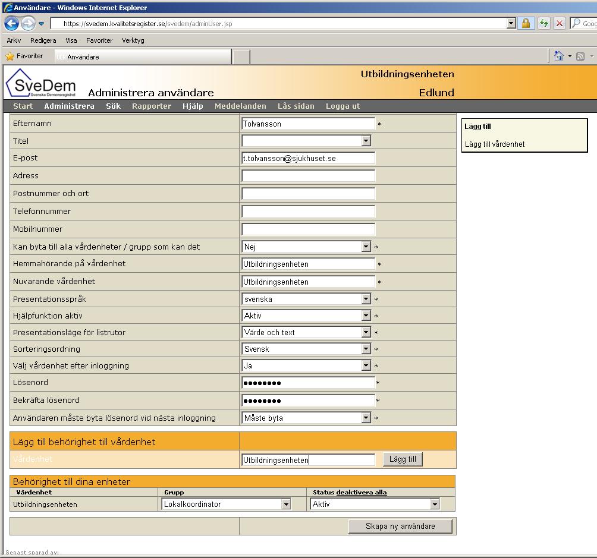Click the RSS feeds icon
This screenshot has width=597, height=558.
point(580,56)
